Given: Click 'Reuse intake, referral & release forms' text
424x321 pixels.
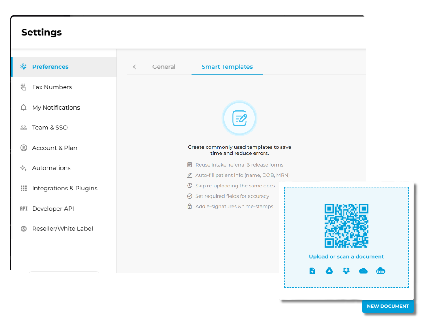Looking at the screenshot, I should tap(239, 165).
